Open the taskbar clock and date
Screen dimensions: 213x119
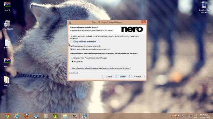click(x=204, y=116)
